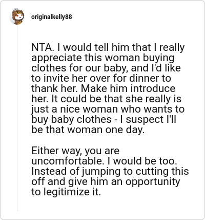
Task: Click the line "her. It could be that she really is"
Action: [x=106, y=99]
